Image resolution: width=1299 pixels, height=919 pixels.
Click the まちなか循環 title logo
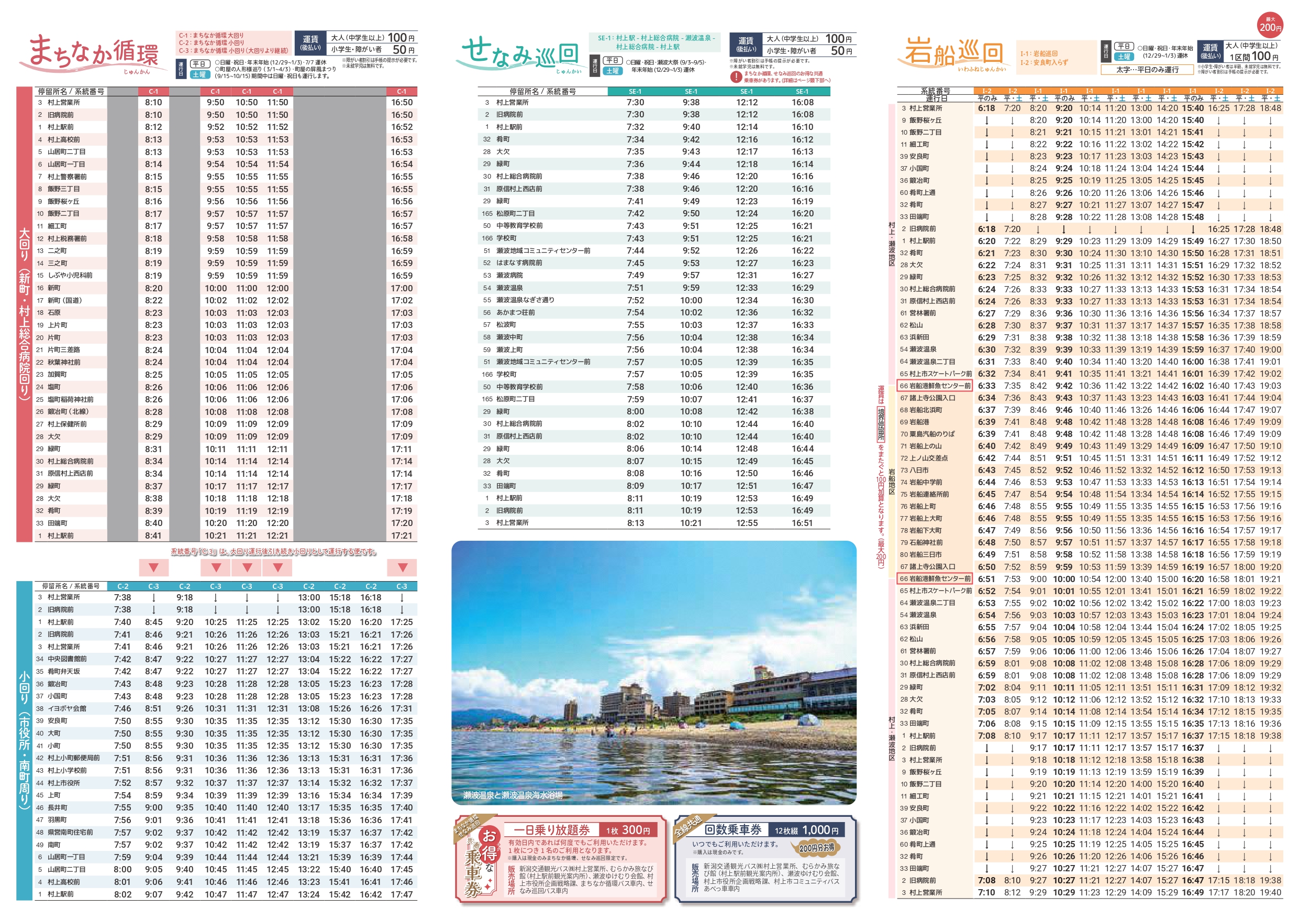pyautogui.click(x=93, y=54)
